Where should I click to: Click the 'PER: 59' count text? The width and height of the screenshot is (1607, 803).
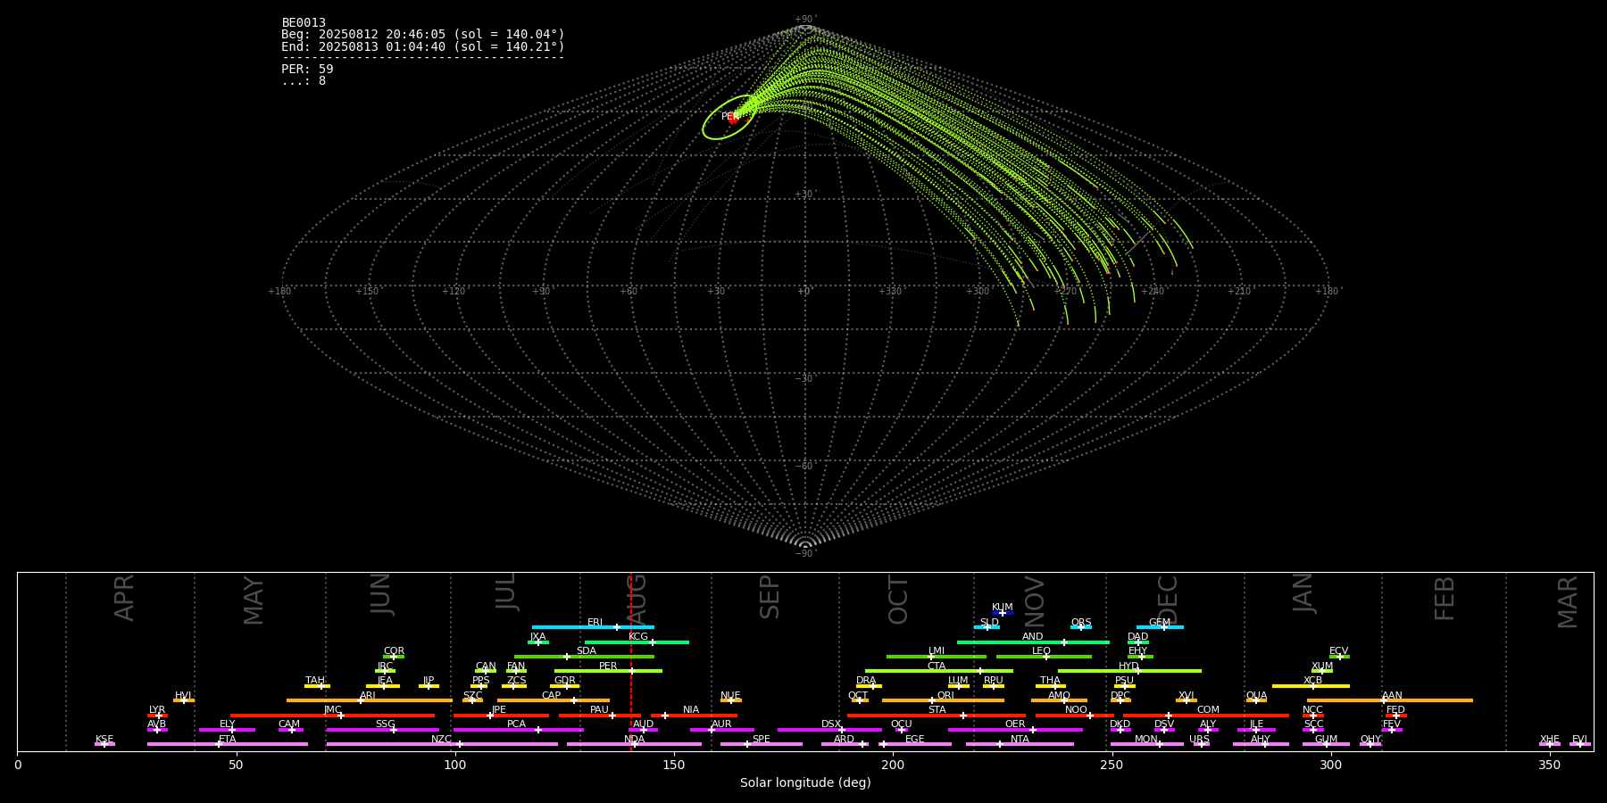pyautogui.click(x=307, y=69)
